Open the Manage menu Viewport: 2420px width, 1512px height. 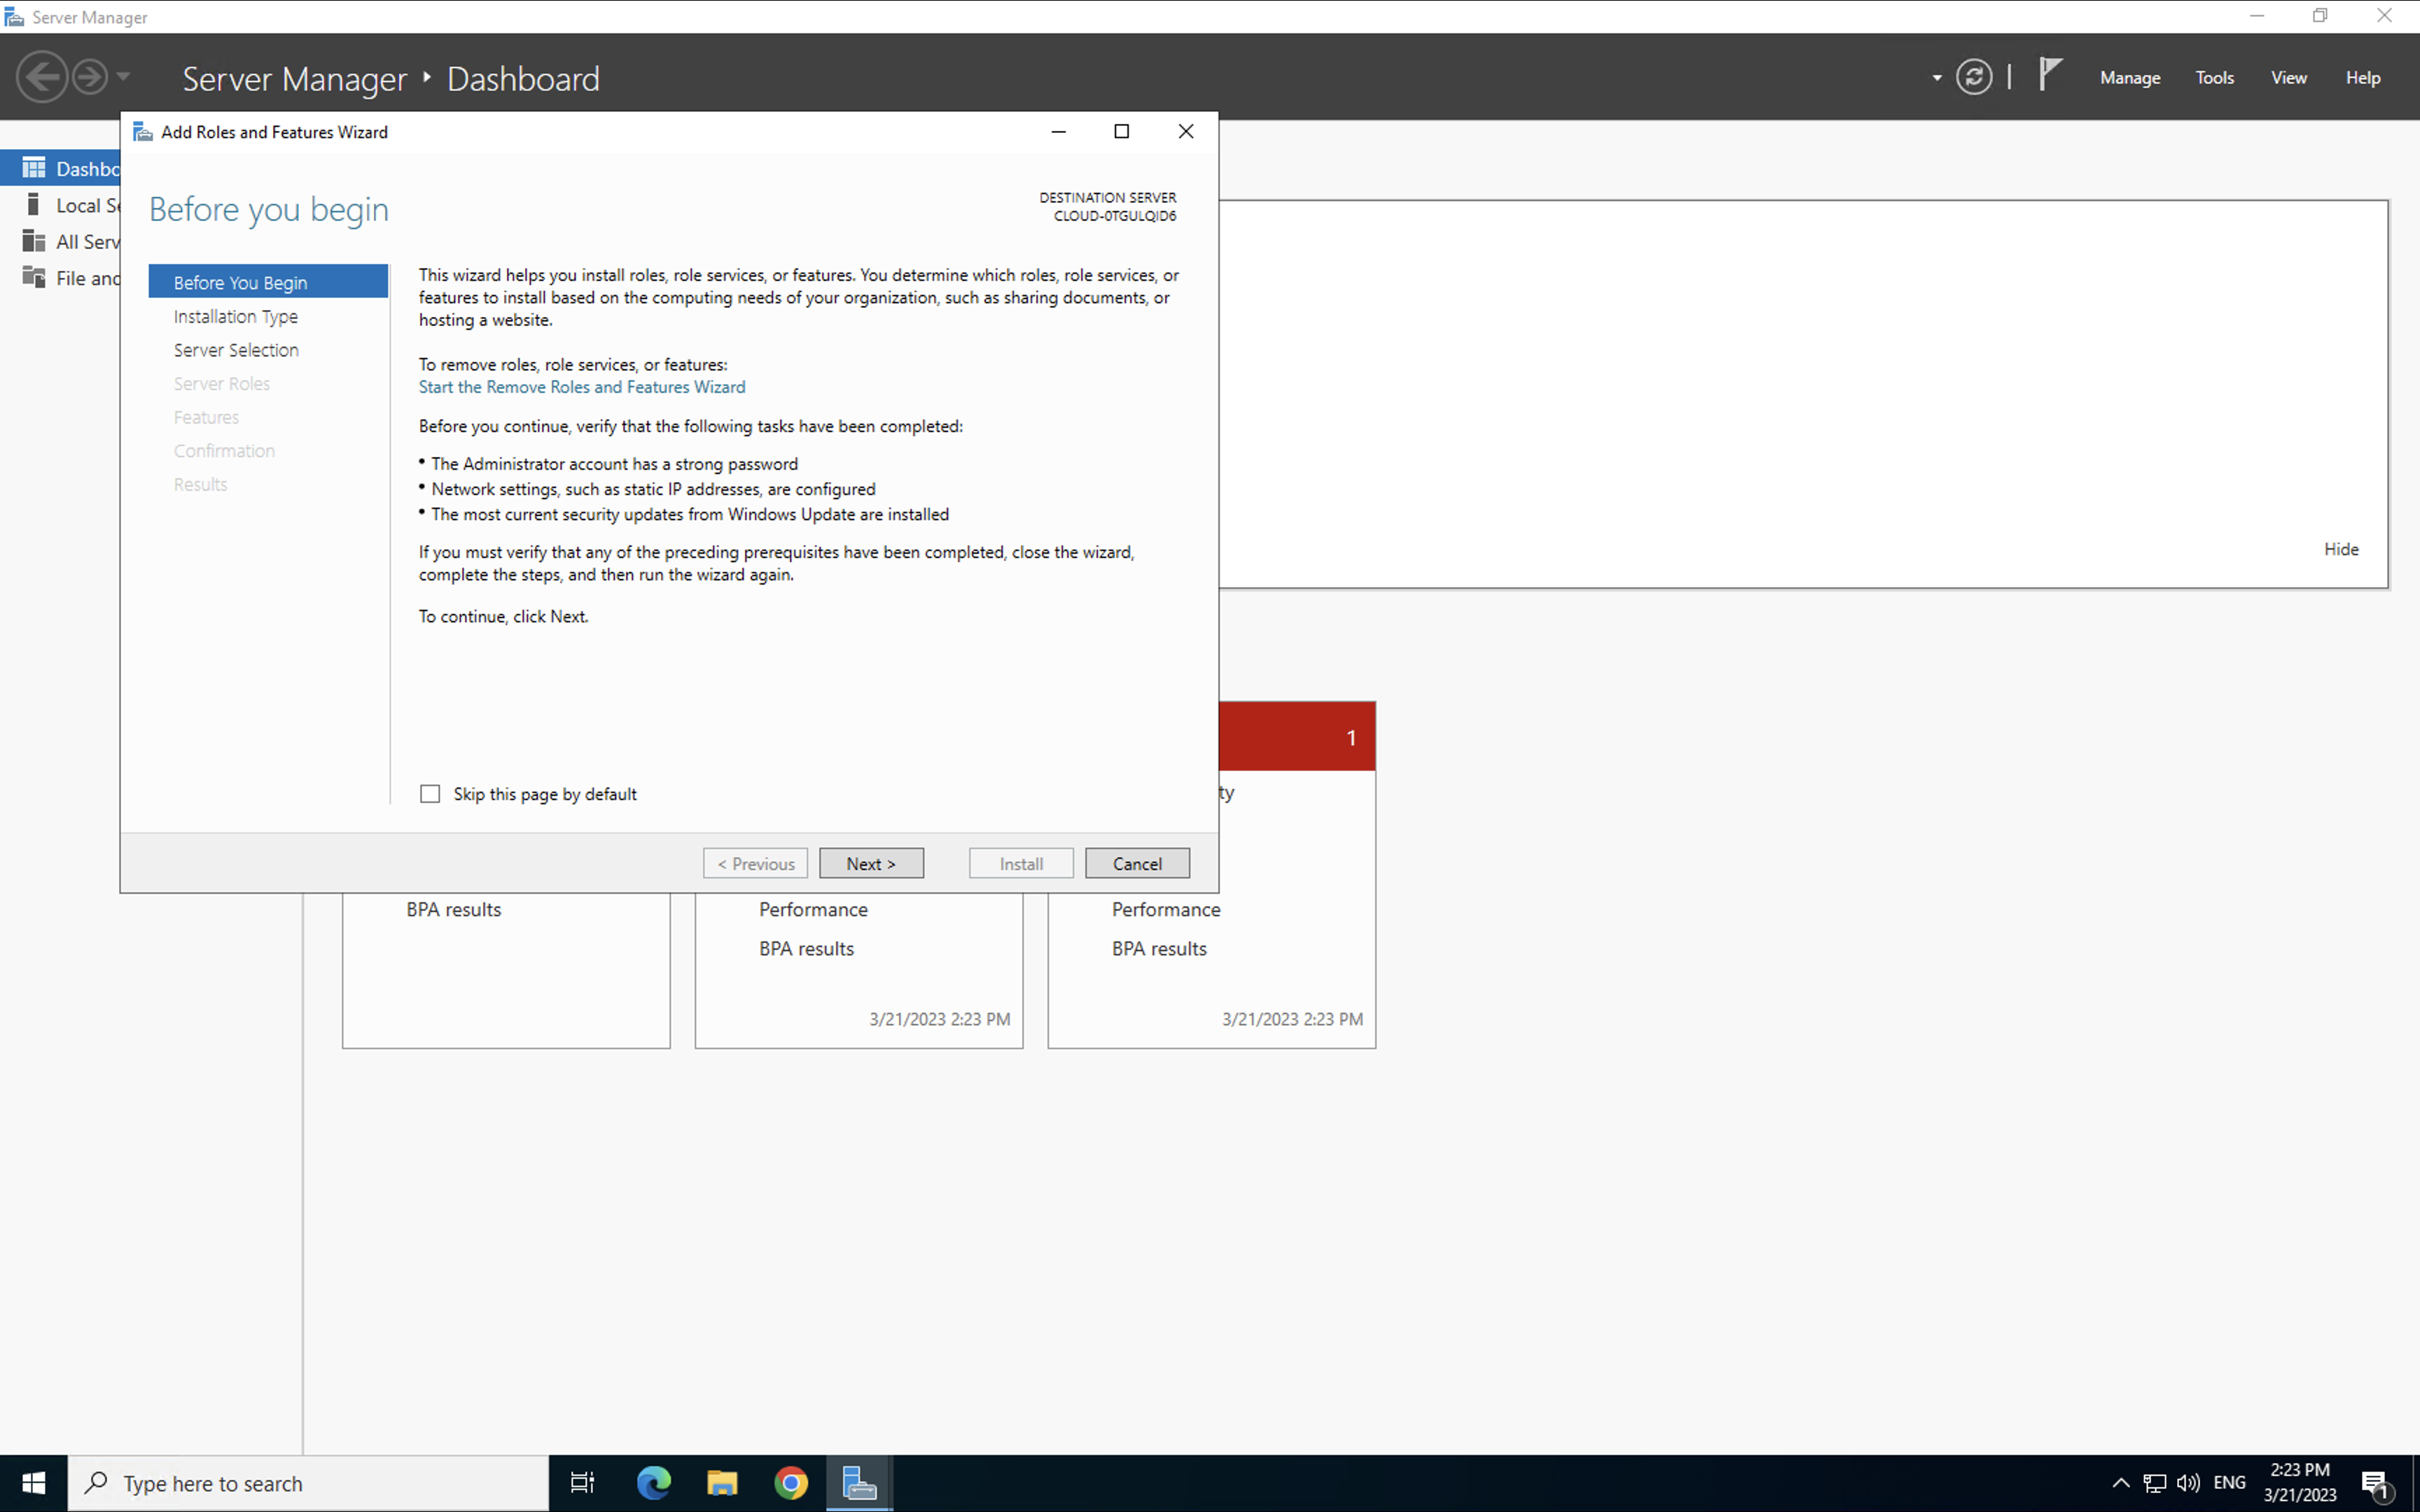tap(2129, 78)
